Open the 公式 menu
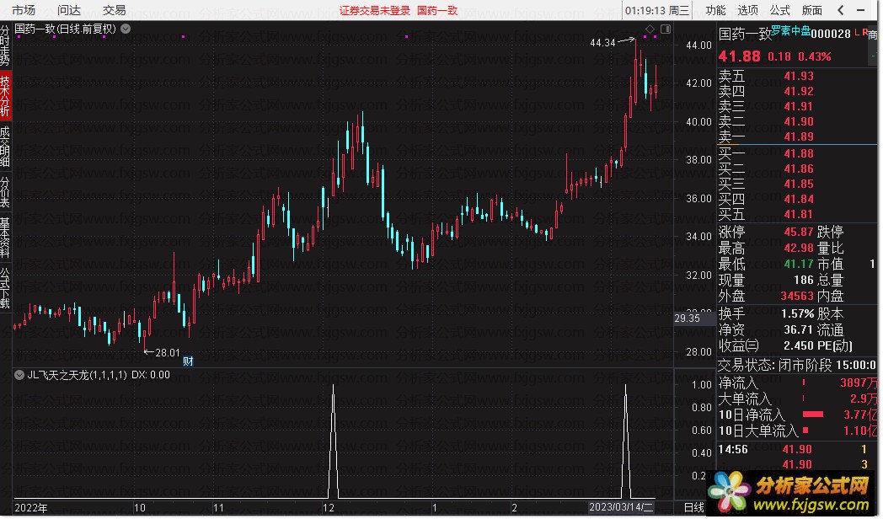 pos(779,10)
